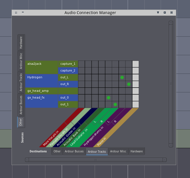
Task: Select the gx_head_amp source group
Action: point(41,91)
